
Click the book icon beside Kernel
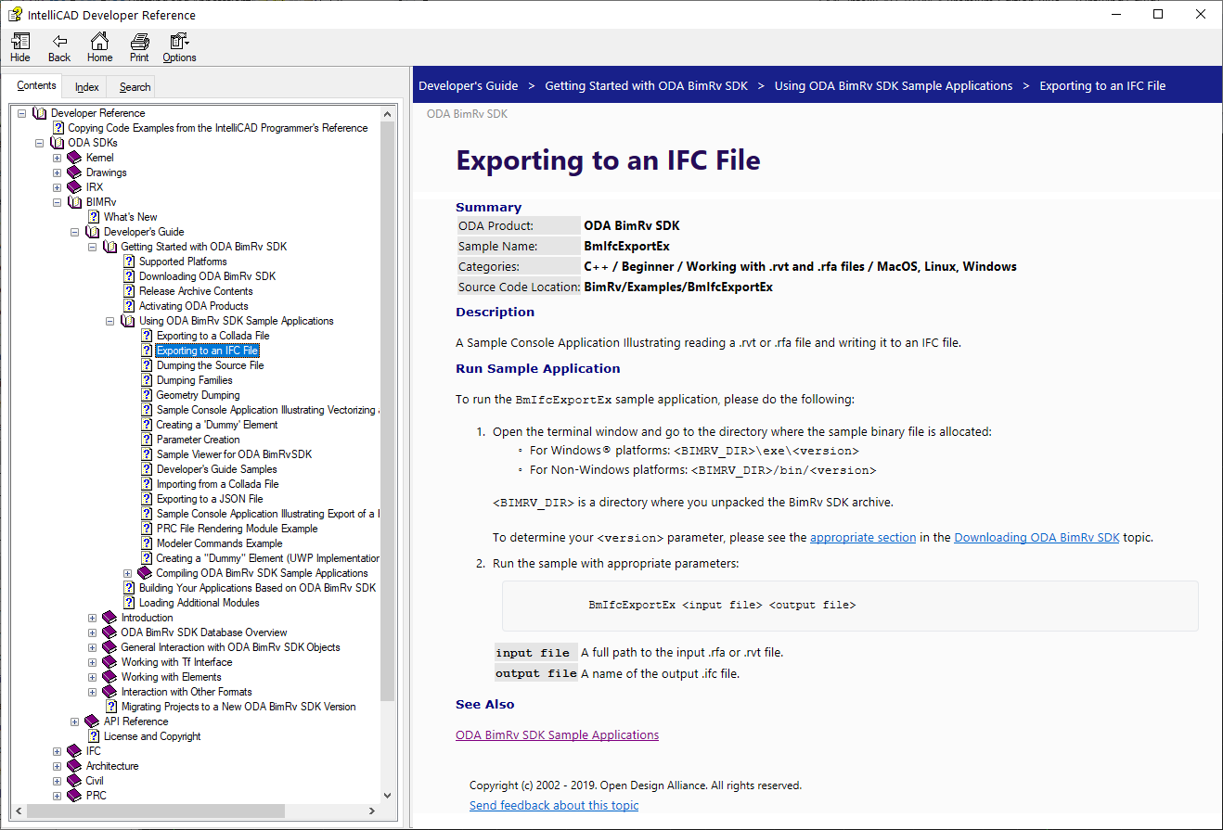click(x=75, y=158)
